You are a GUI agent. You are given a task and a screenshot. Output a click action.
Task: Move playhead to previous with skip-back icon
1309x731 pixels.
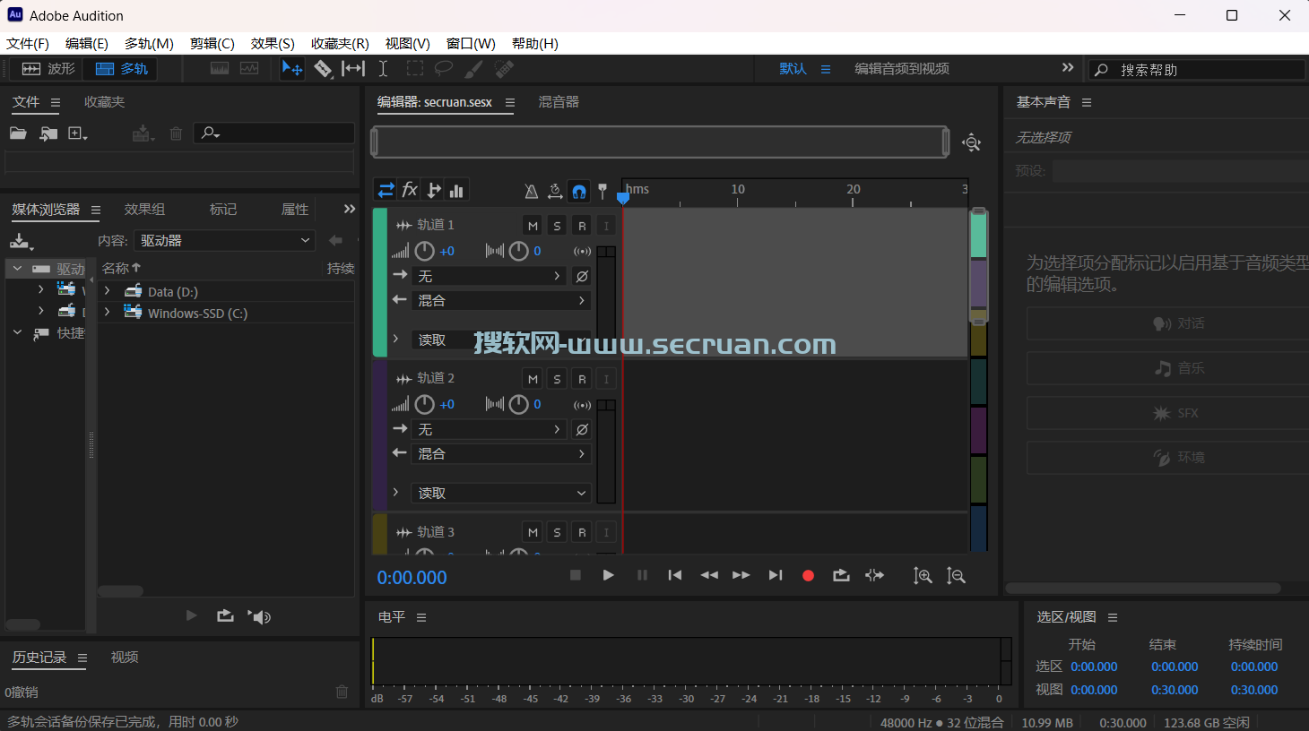click(675, 575)
